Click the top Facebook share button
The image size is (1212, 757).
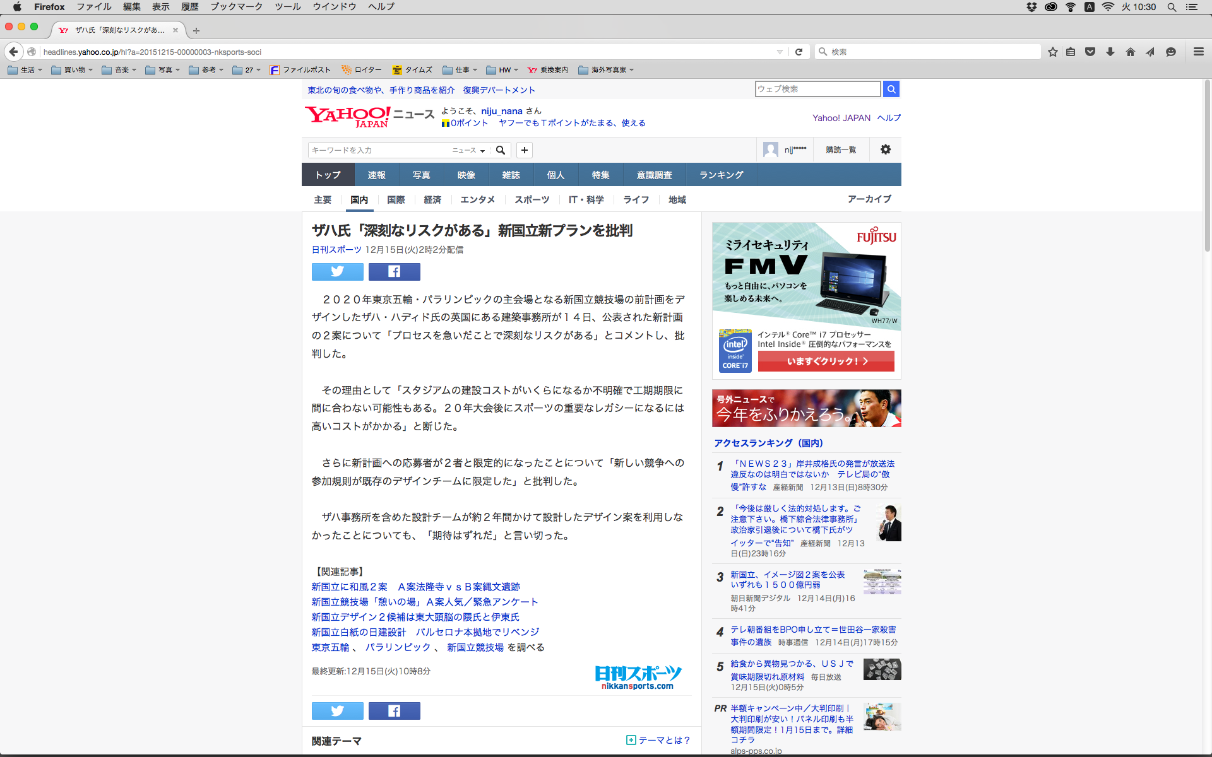[394, 271]
